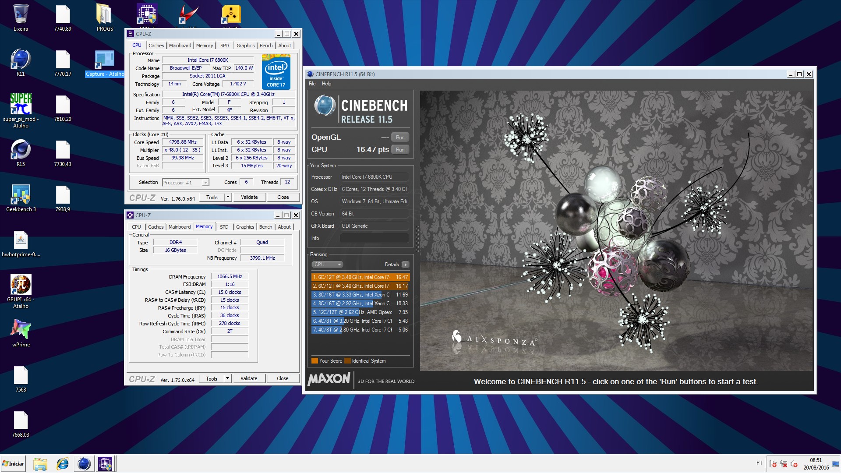This screenshot has width=841, height=473.
Task: Click the muted volume tray icon
Action: [794, 464]
